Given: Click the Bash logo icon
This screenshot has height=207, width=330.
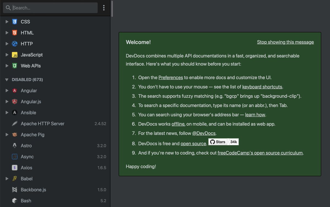Looking at the screenshot, I should (15, 200).
